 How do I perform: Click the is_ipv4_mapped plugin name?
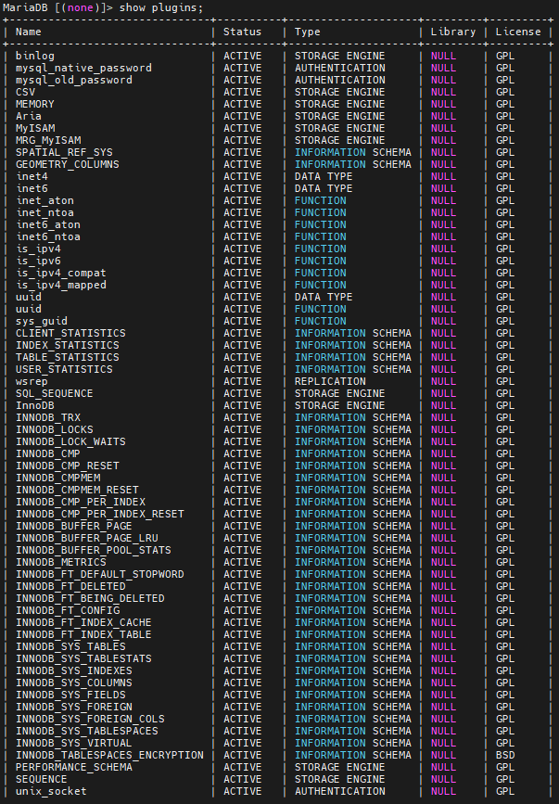pos(61,285)
